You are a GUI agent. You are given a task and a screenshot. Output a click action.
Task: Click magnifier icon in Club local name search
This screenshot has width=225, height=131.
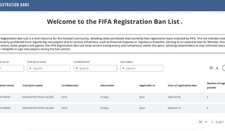(30, 68)
